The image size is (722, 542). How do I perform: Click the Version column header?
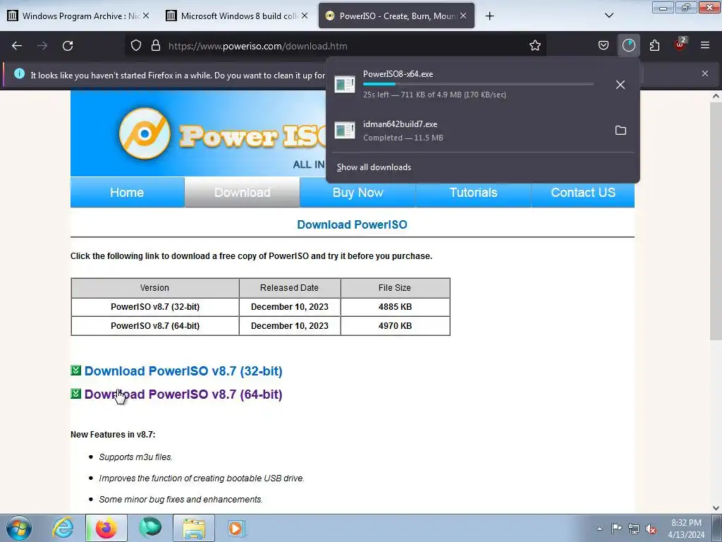tap(154, 288)
